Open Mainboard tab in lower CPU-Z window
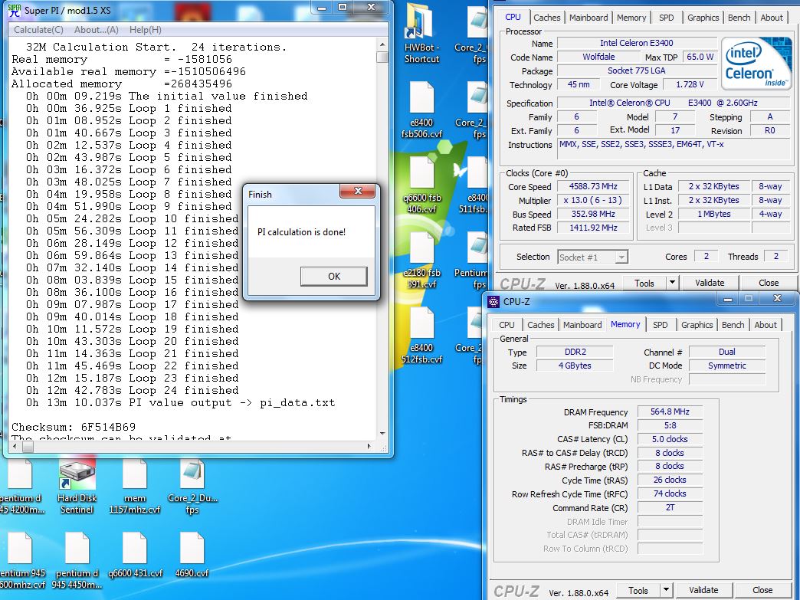 (x=582, y=324)
